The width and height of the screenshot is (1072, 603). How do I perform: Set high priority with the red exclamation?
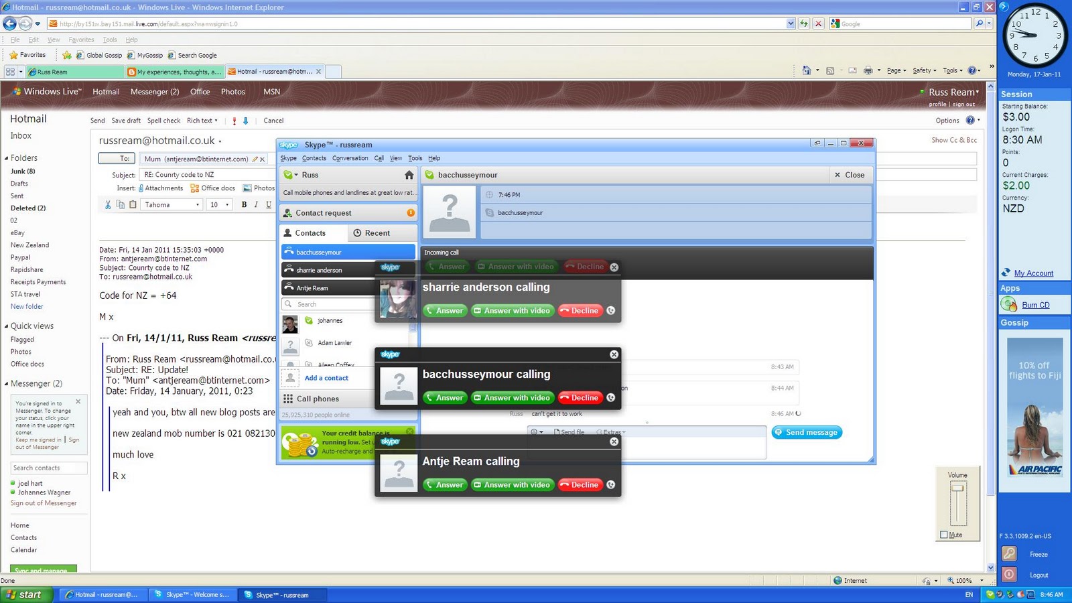(234, 121)
